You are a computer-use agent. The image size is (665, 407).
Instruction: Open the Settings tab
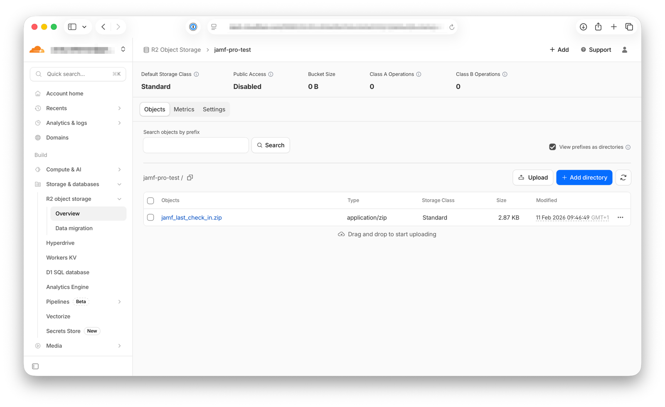point(214,110)
